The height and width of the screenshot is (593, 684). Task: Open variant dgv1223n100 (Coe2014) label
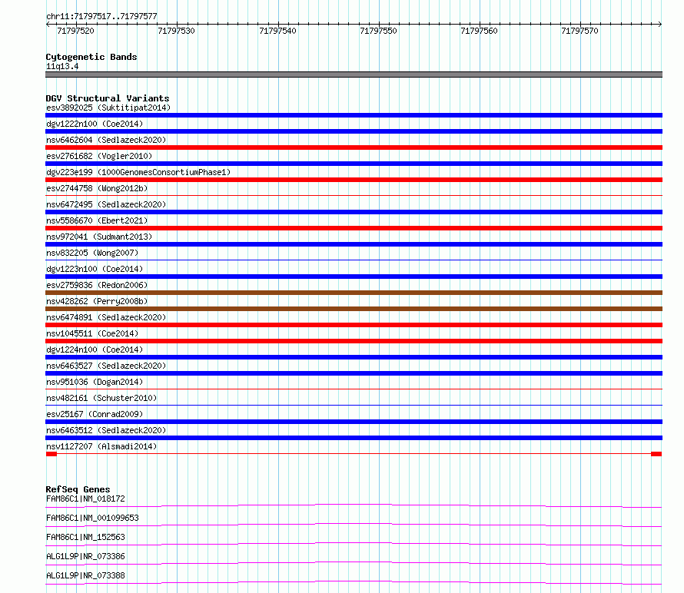point(95,269)
